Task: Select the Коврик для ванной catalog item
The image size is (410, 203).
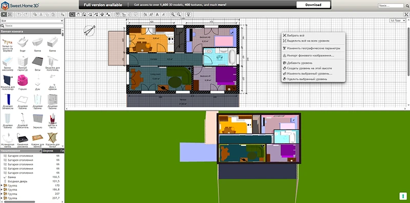Action: 37,140
